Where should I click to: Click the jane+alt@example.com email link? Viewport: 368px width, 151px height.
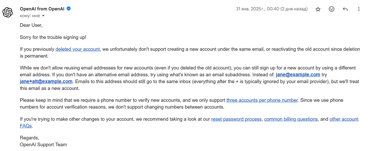pyautogui.click(x=46, y=81)
